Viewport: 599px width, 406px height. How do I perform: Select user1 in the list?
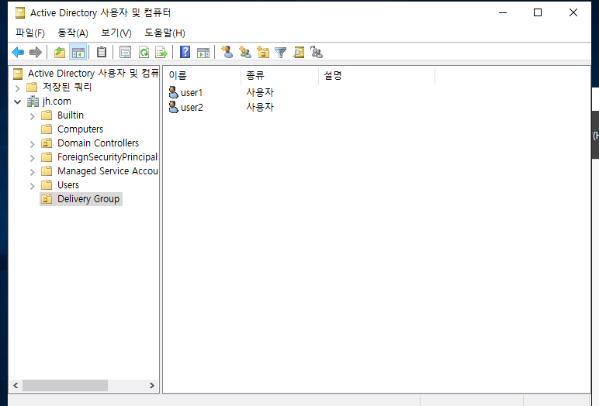pos(192,93)
